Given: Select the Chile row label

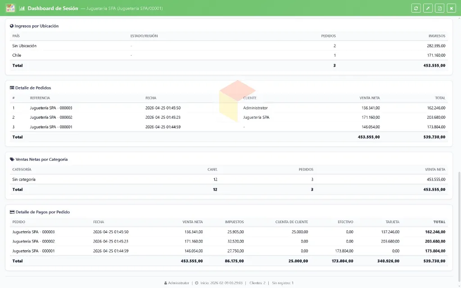Looking at the screenshot, I should point(17,55).
